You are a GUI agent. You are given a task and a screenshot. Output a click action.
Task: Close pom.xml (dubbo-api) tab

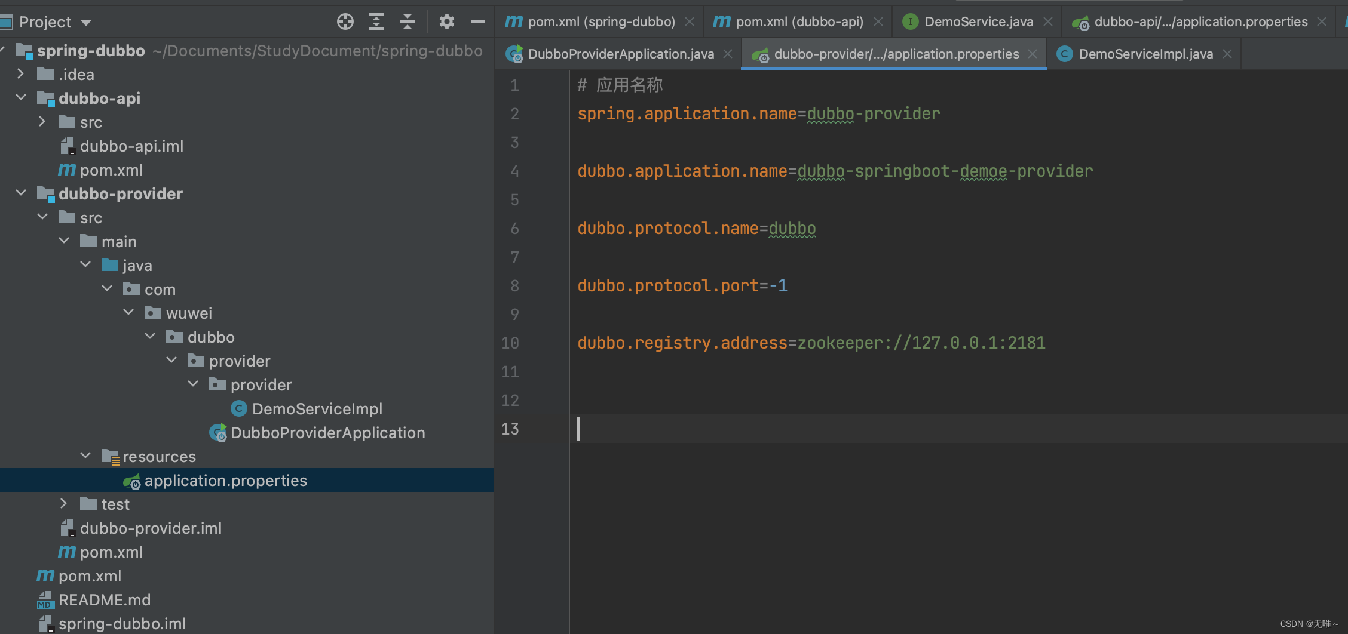point(878,22)
